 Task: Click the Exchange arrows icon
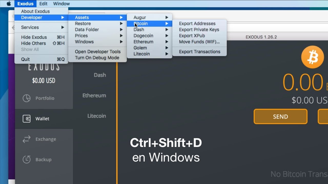(x=27, y=139)
